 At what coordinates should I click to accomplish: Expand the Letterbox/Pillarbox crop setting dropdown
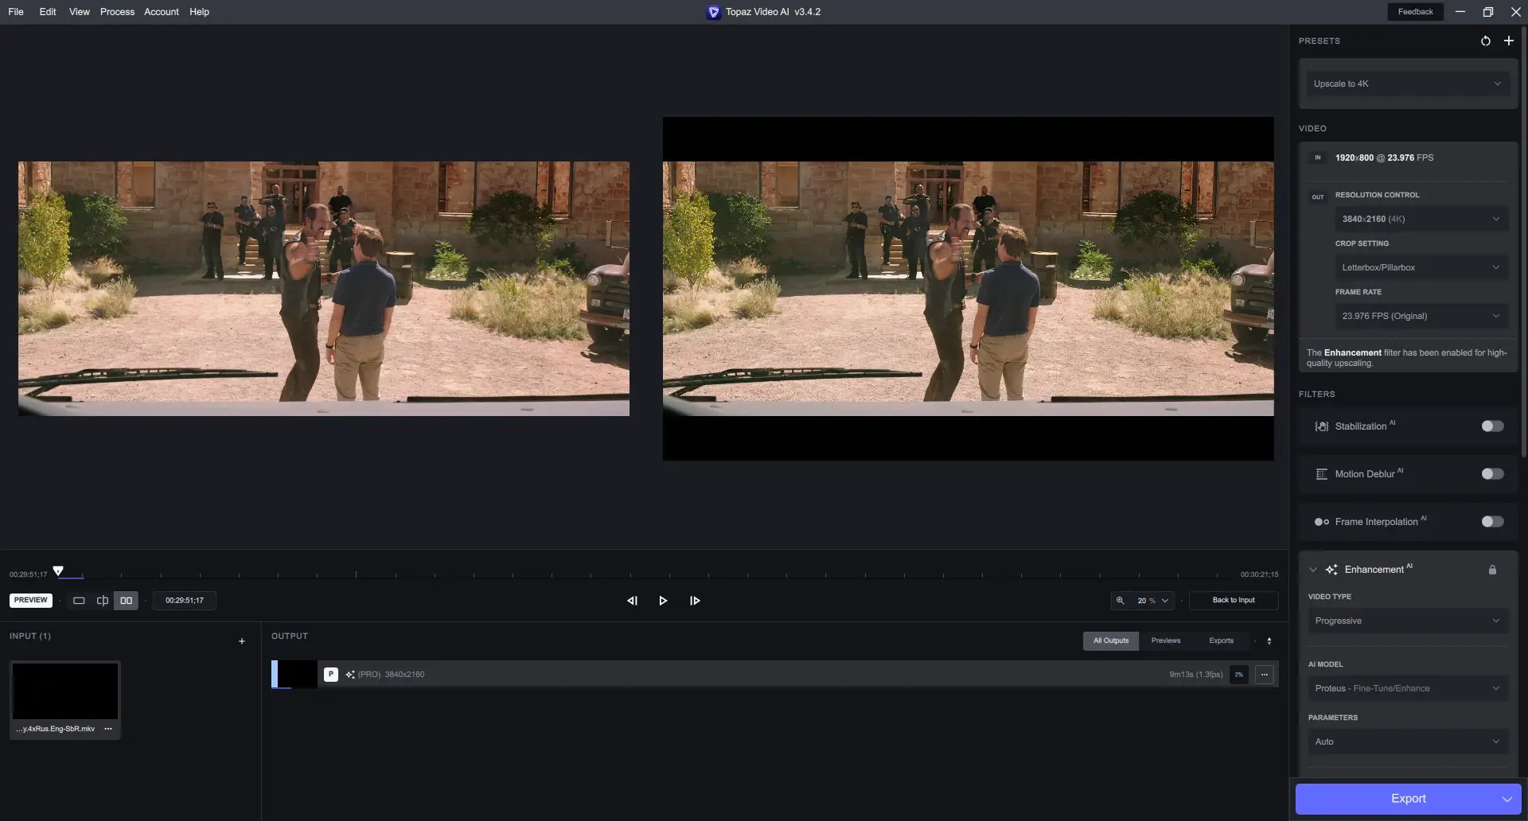(x=1420, y=267)
